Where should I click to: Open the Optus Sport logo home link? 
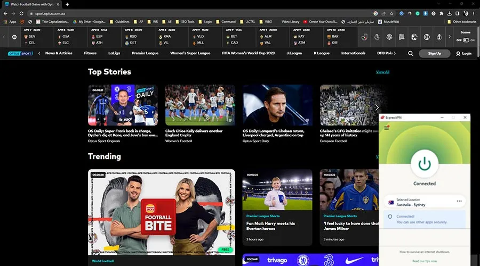(20, 53)
